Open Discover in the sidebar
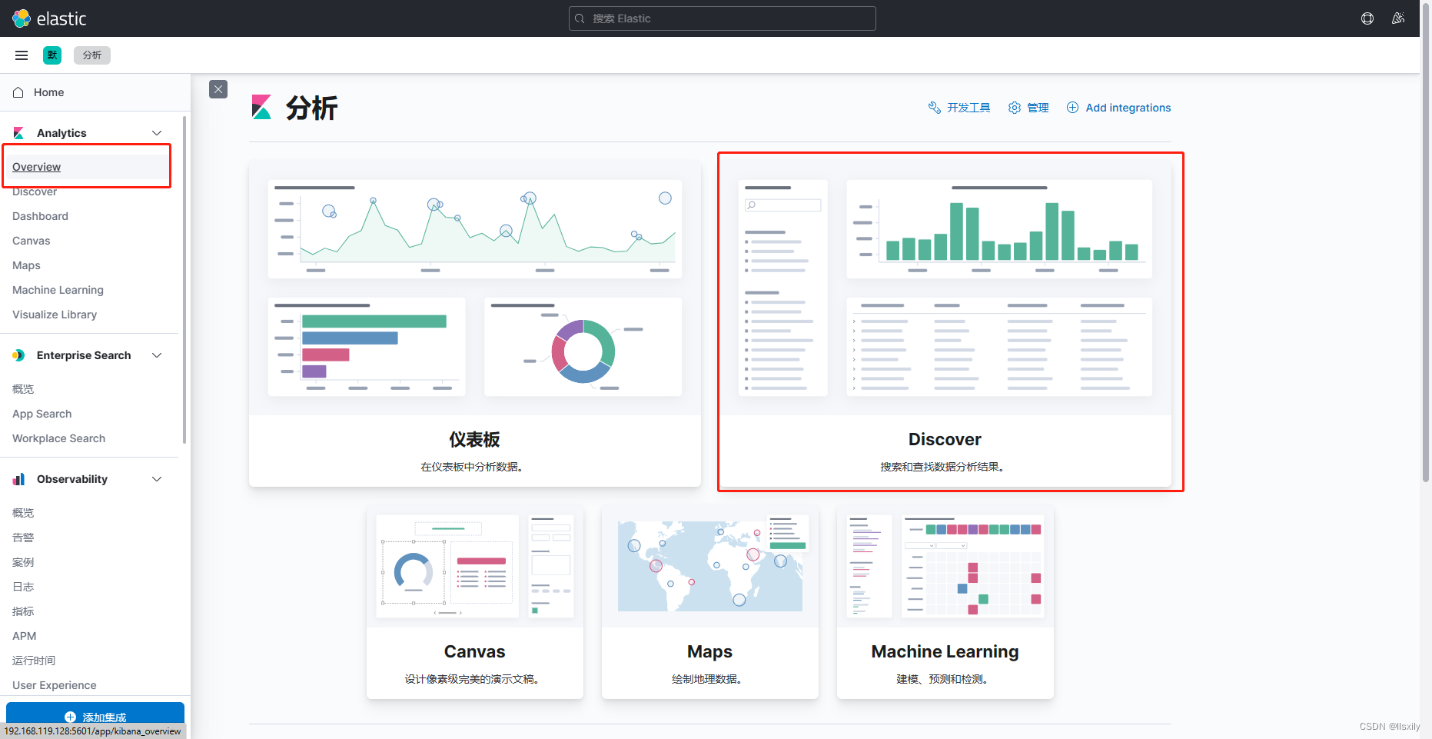The width and height of the screenshot is (1432, 739). pos(35,192)
